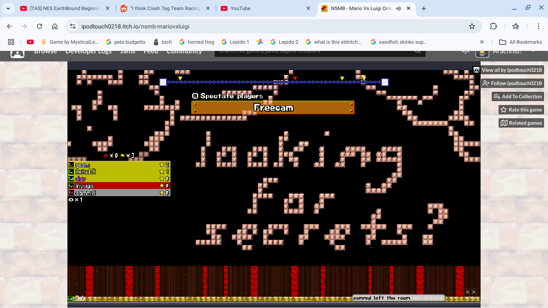Select player Inyuga in the red scoreboard row
Viewport: 548px width, 308px height.
(x=119, y=186)
